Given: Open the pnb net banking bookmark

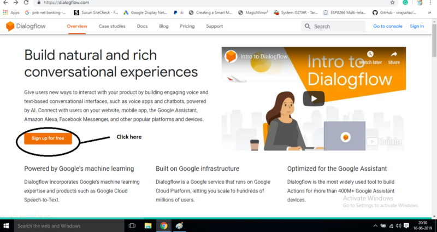Looking at the screenshot, I should tap(45, 13).
